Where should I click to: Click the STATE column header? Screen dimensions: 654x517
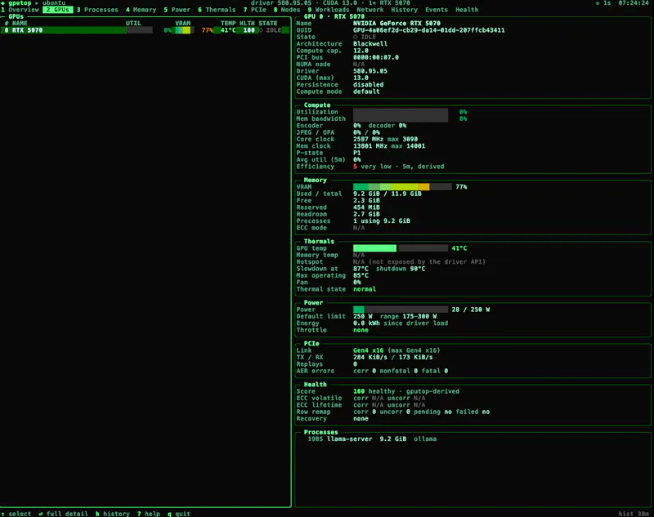tap(268, 24)
